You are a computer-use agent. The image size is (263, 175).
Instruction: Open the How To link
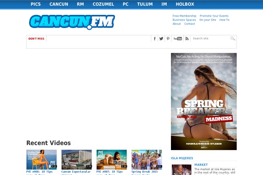point(224,20)
